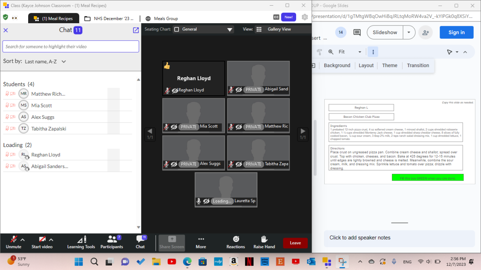Click the Share Screen button
This screenshot has height=270, width=481.
(172, 243)
